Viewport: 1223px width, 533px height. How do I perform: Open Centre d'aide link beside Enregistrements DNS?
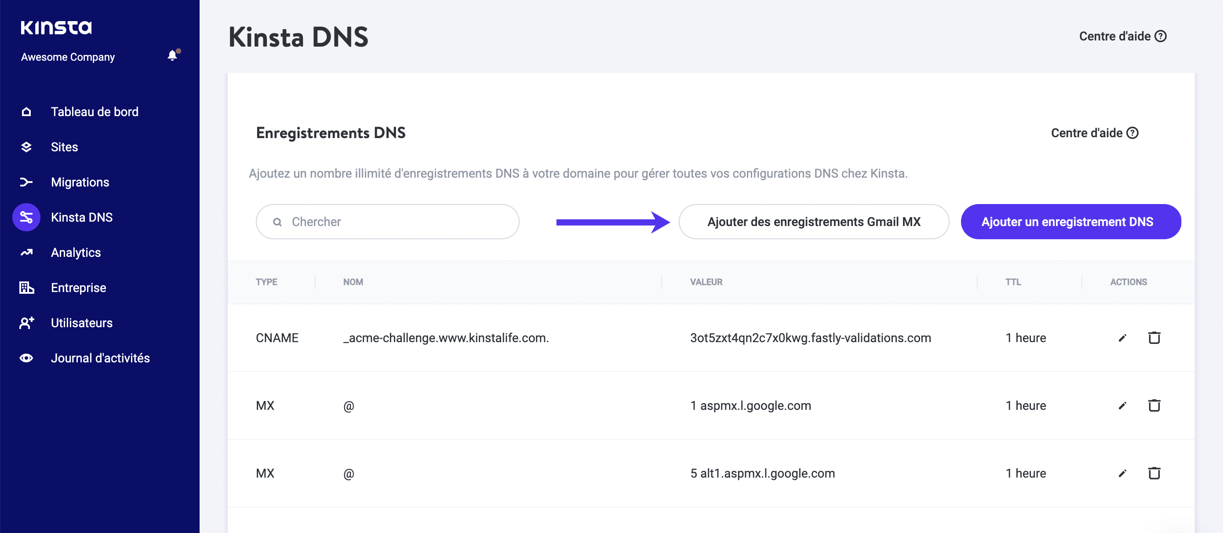pyautogui.click(x=1094, y=133)
